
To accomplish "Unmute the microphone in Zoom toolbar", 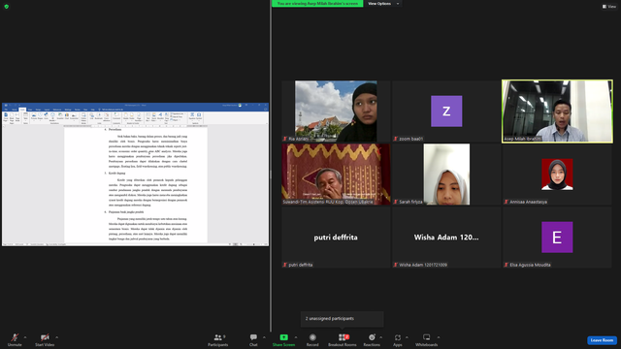I will click(15, 340).
